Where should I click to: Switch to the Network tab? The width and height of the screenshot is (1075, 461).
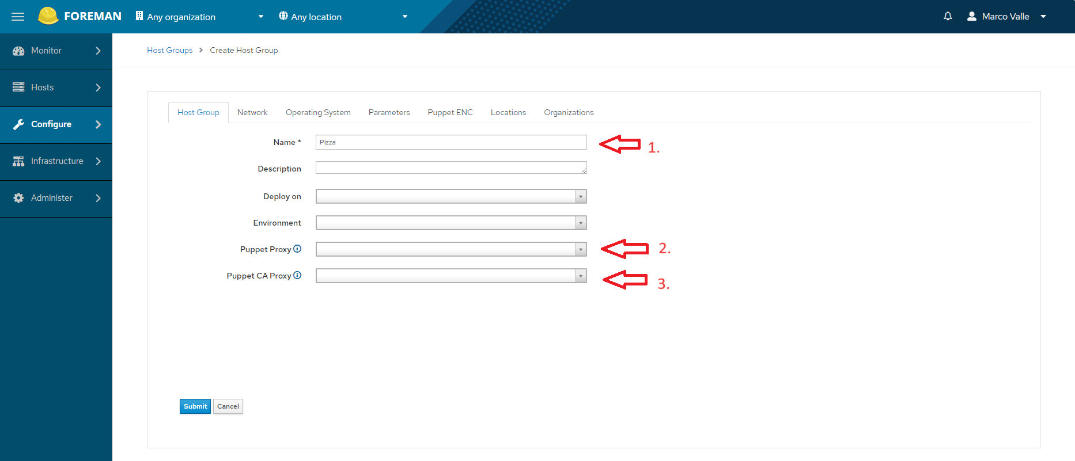click(x=252, y=112)
